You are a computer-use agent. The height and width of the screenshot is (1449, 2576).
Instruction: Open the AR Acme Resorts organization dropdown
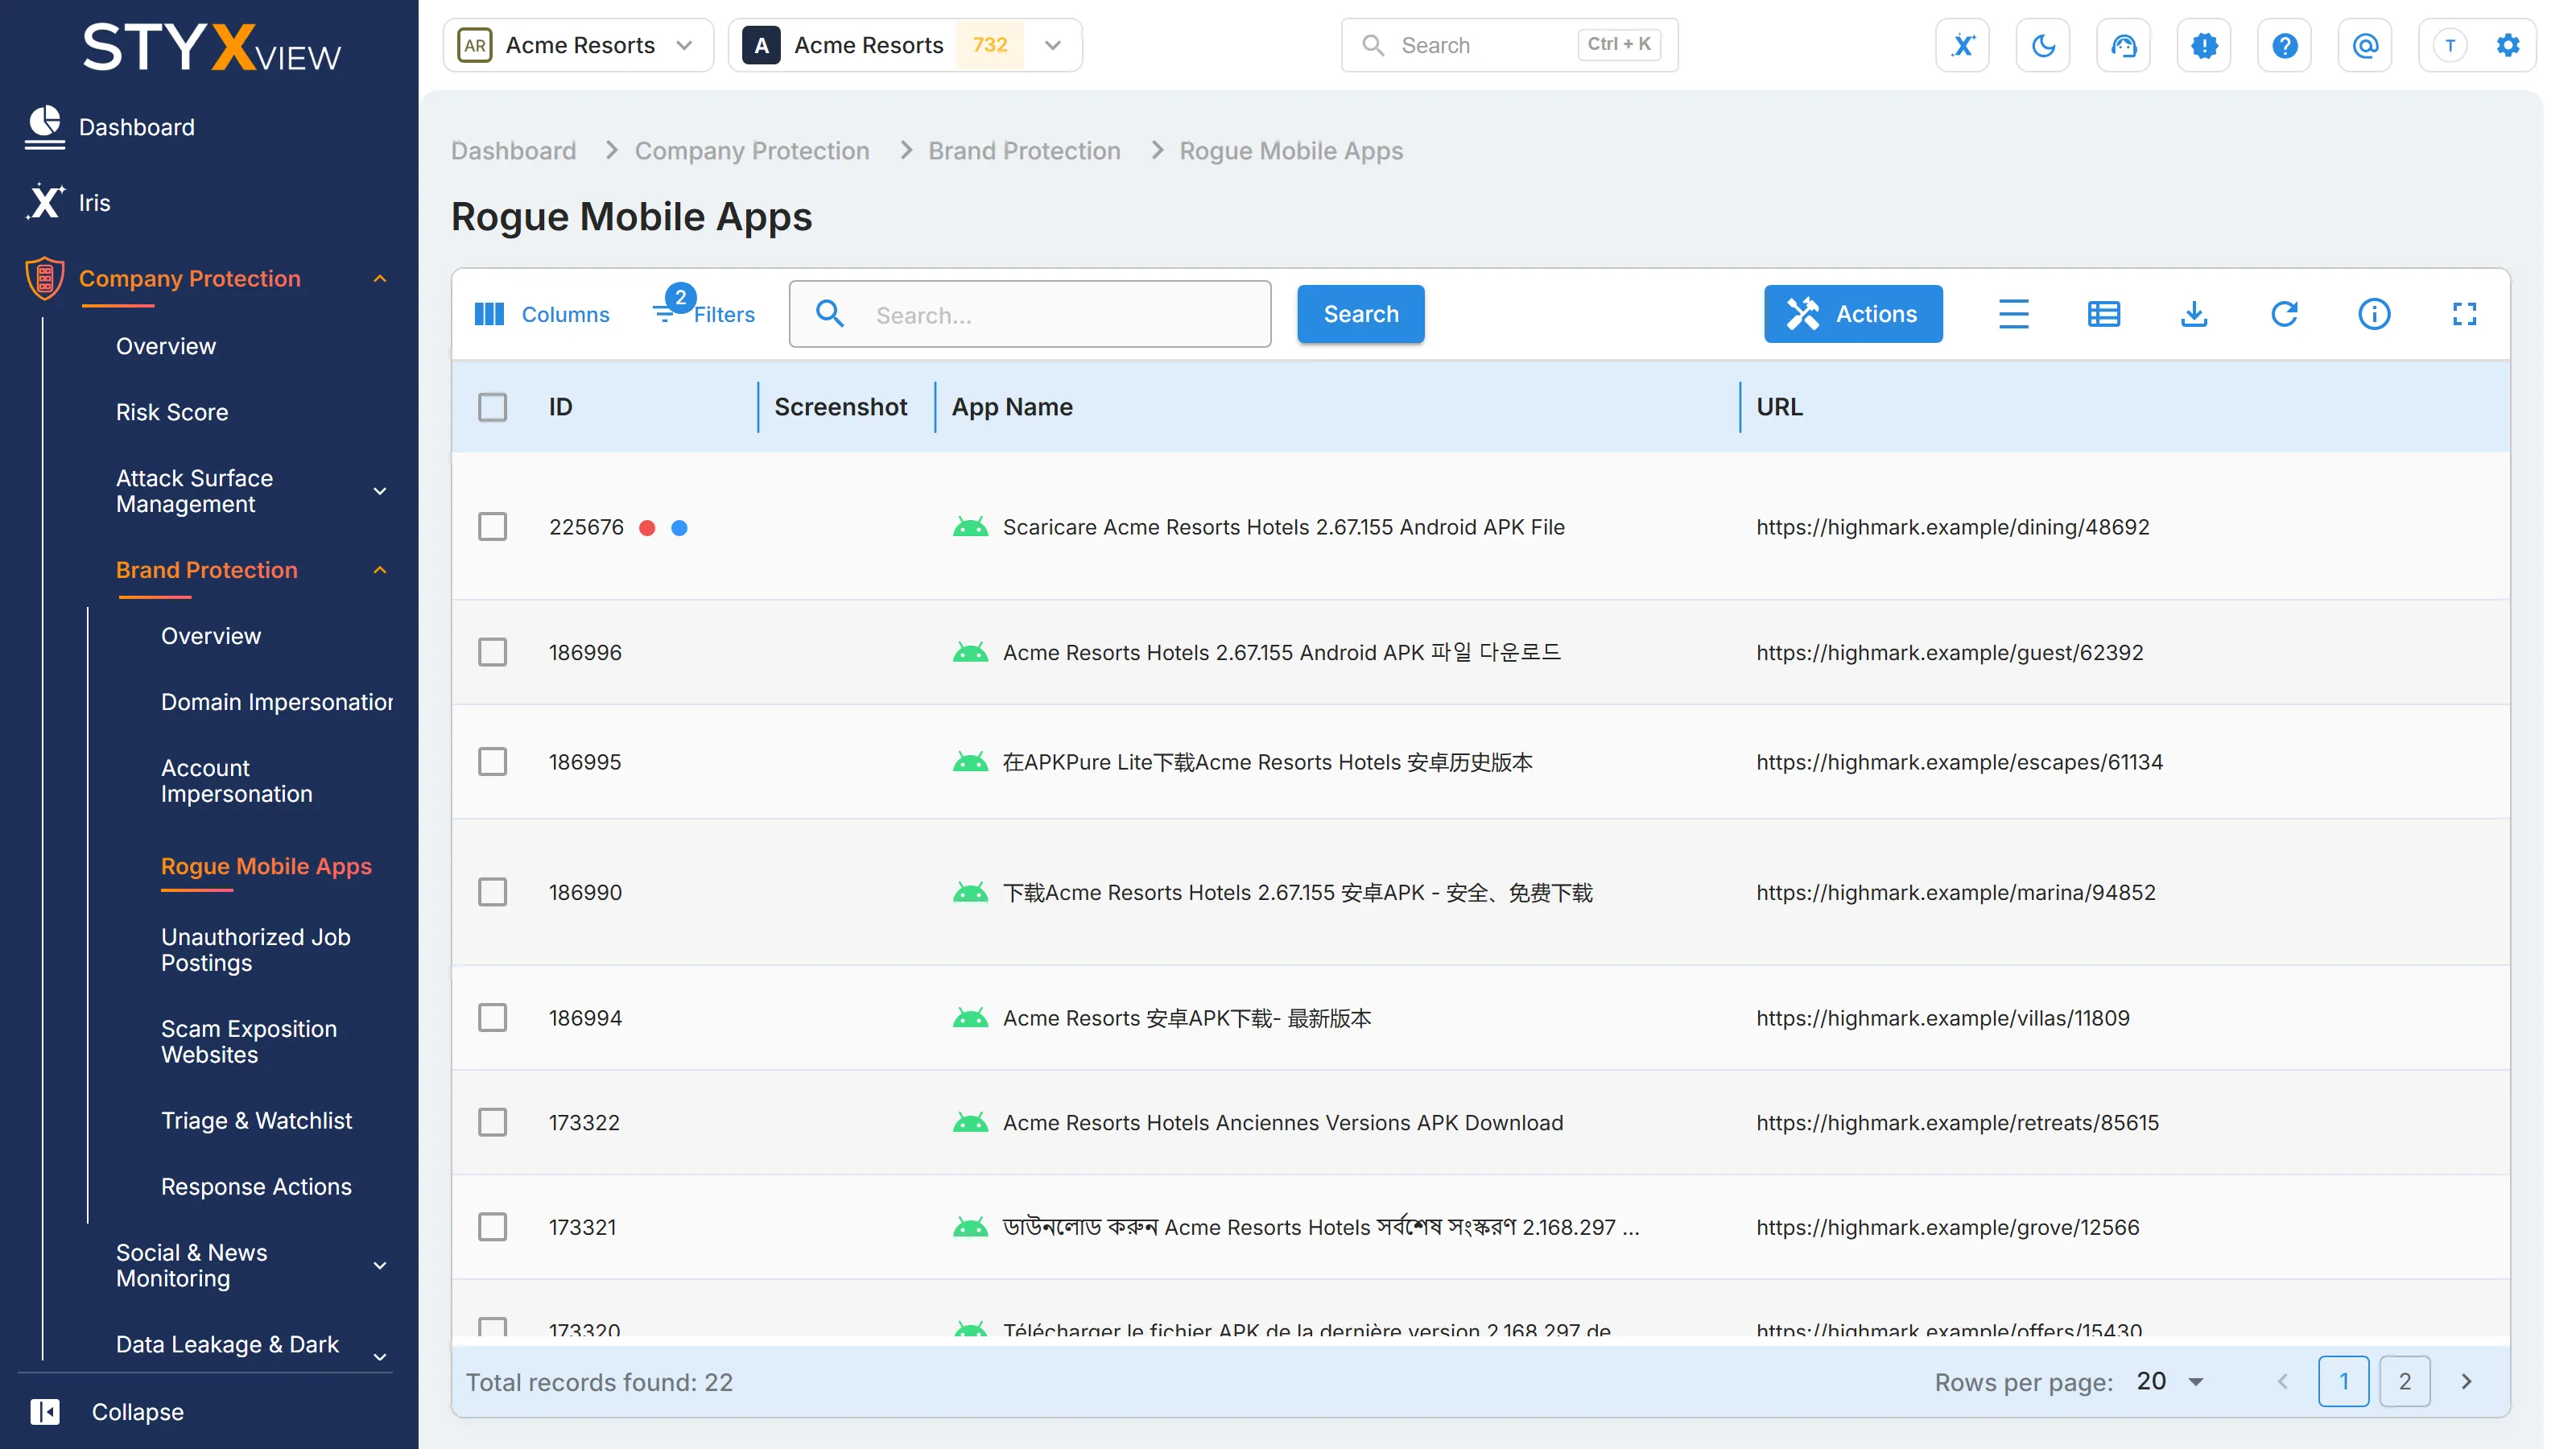coord(578,45)
